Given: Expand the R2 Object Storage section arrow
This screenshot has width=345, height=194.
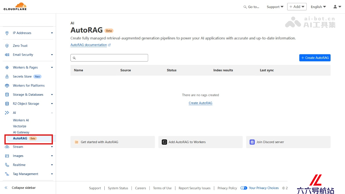Looking at the screenshot, I should (x=52, y=104).
